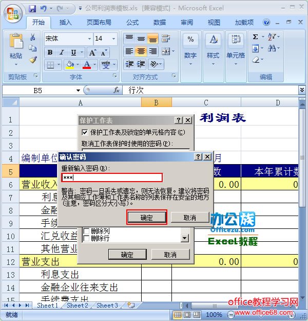Apply top vertical alignment
Image resolution: width=308 pixels, height=321 pixels.
129,38
